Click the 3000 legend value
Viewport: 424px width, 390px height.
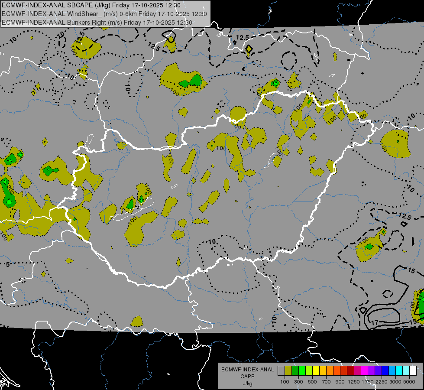(x=395, y=382)
